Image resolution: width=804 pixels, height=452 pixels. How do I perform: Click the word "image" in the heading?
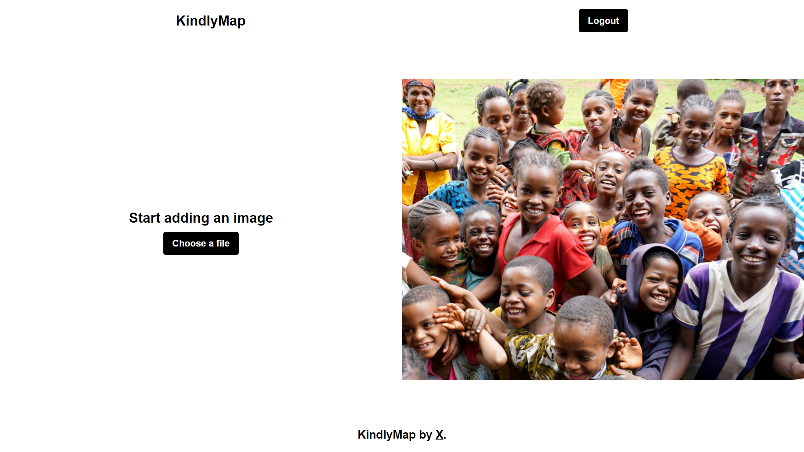pos(253,218)
